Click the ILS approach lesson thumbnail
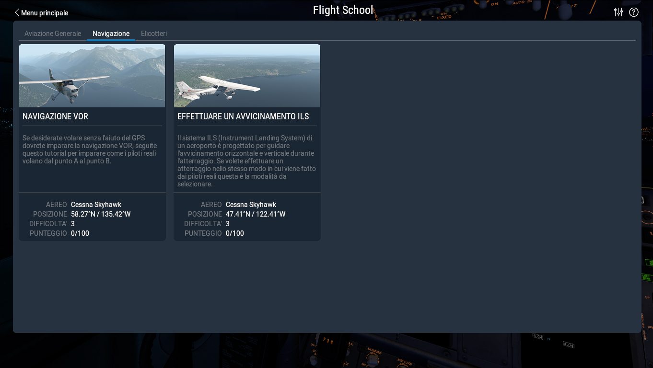This screenshot has height=368, width=653. 247,76
